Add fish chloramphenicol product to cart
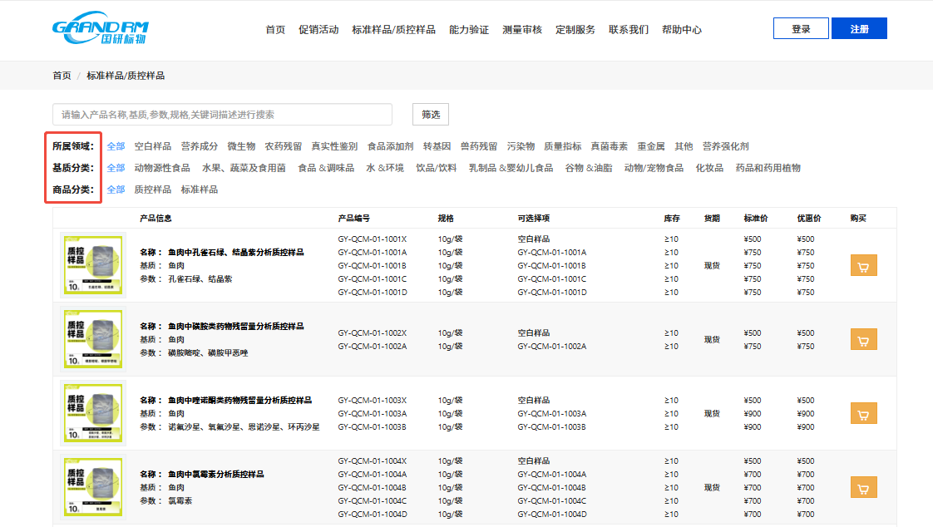 coord(863,487)
